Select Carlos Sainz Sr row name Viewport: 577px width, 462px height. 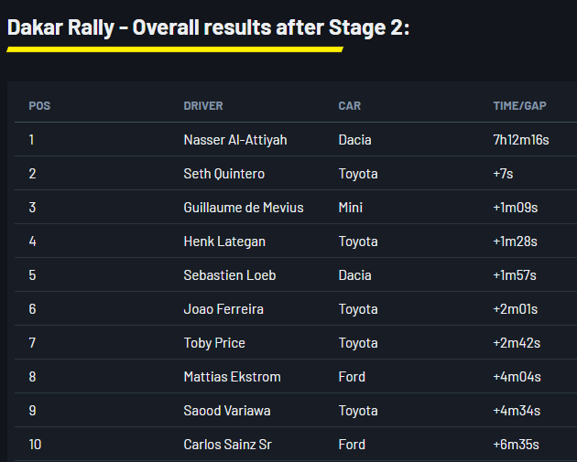point(228,445)
